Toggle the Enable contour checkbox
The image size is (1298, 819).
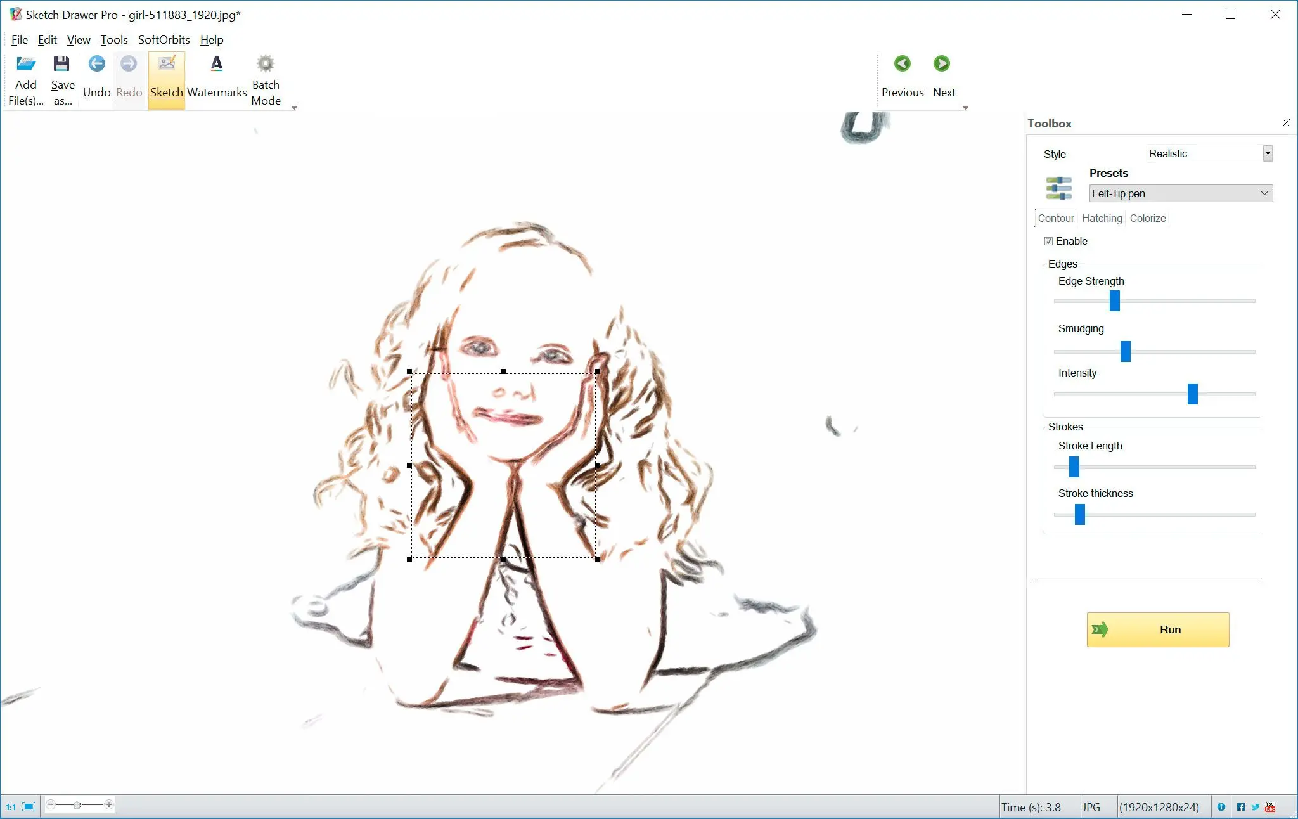pyautogui.click(x=1050, y=241)
